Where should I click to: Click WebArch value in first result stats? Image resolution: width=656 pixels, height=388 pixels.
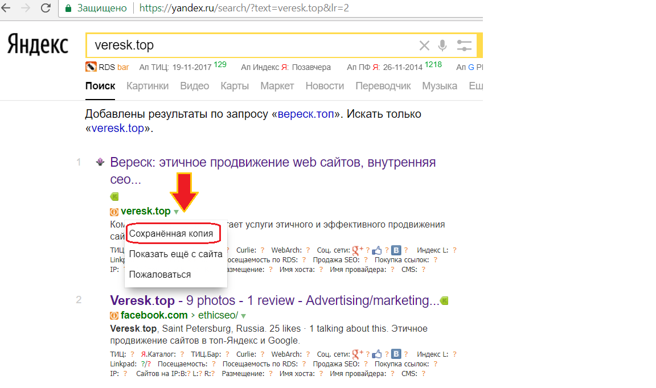308,250
